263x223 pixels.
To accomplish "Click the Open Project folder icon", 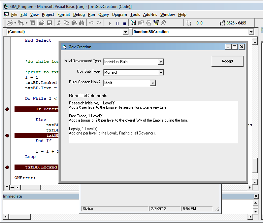I will coord(42,23).
